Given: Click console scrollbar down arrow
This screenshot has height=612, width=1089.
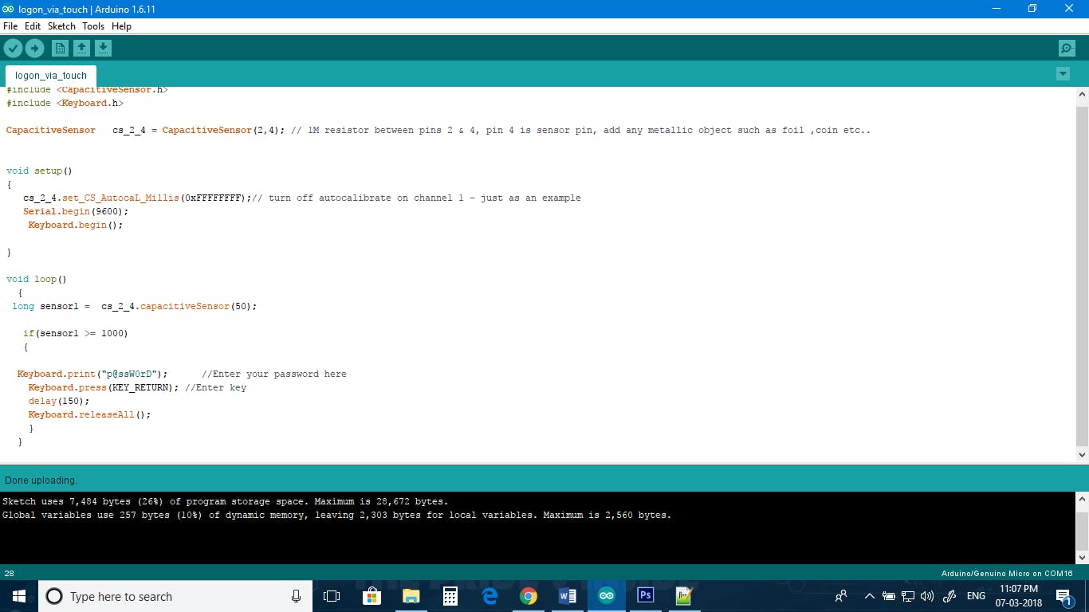Looking at the screenshot, I should (x=1082, y=557).
